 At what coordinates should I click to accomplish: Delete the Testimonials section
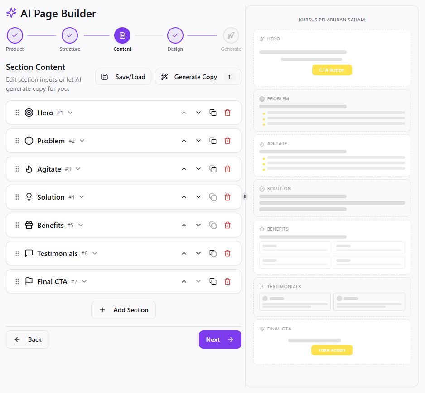[227, 253]
